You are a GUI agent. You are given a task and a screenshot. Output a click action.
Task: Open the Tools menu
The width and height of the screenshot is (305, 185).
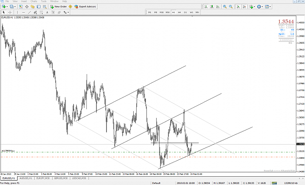pyautogui.click(x=43, y=1)
